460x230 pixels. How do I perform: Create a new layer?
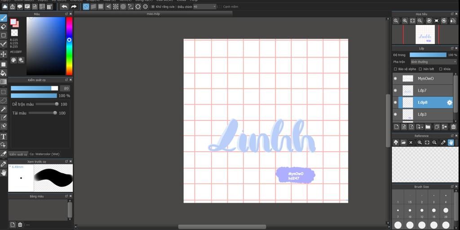396,127
